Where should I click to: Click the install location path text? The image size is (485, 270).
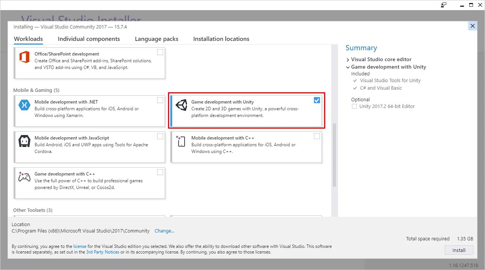80,231
